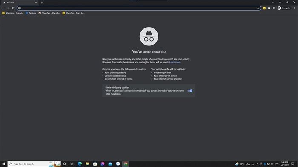
Task: Click the Windows search box
Action: pyautogui.click(x=34, y=164)
